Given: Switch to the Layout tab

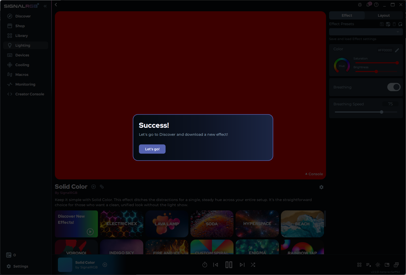Looking at the screenshot, I should [x=384, y=15].
